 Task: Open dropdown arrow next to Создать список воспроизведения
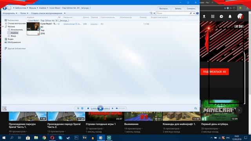click(x=65, y=13)
